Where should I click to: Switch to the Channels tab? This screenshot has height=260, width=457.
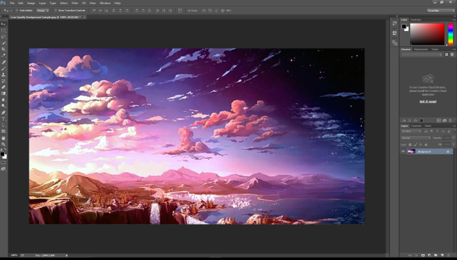point(416,126)
